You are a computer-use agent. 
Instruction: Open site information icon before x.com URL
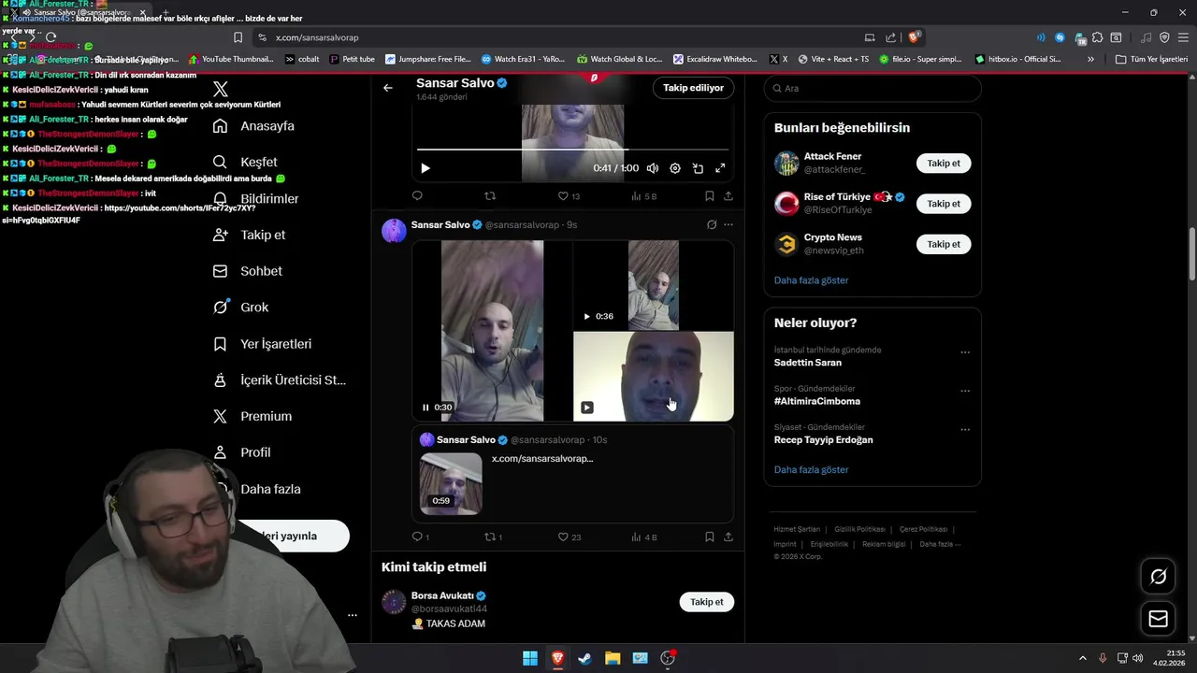pyautogui.click(x=263, y=37)
